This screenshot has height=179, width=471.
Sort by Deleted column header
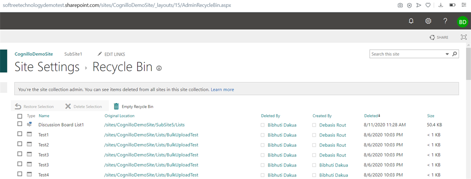[x=372, y=116]
